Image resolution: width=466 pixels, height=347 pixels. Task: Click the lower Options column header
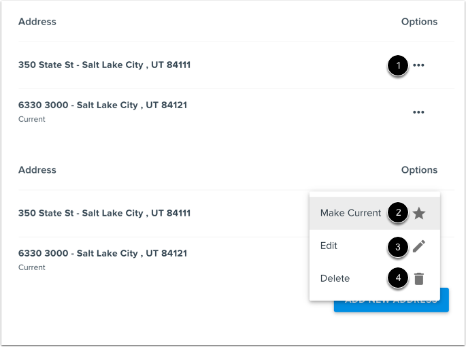(419, 170)
